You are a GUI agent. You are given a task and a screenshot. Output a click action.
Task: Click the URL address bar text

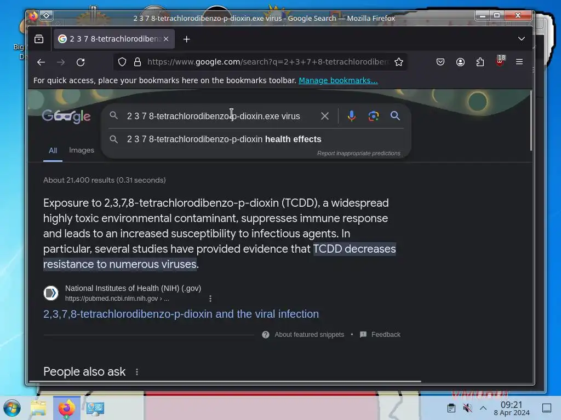pos(268,62)
